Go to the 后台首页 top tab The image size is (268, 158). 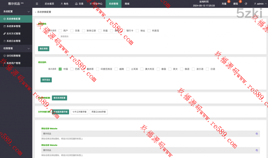pos(49,4)
